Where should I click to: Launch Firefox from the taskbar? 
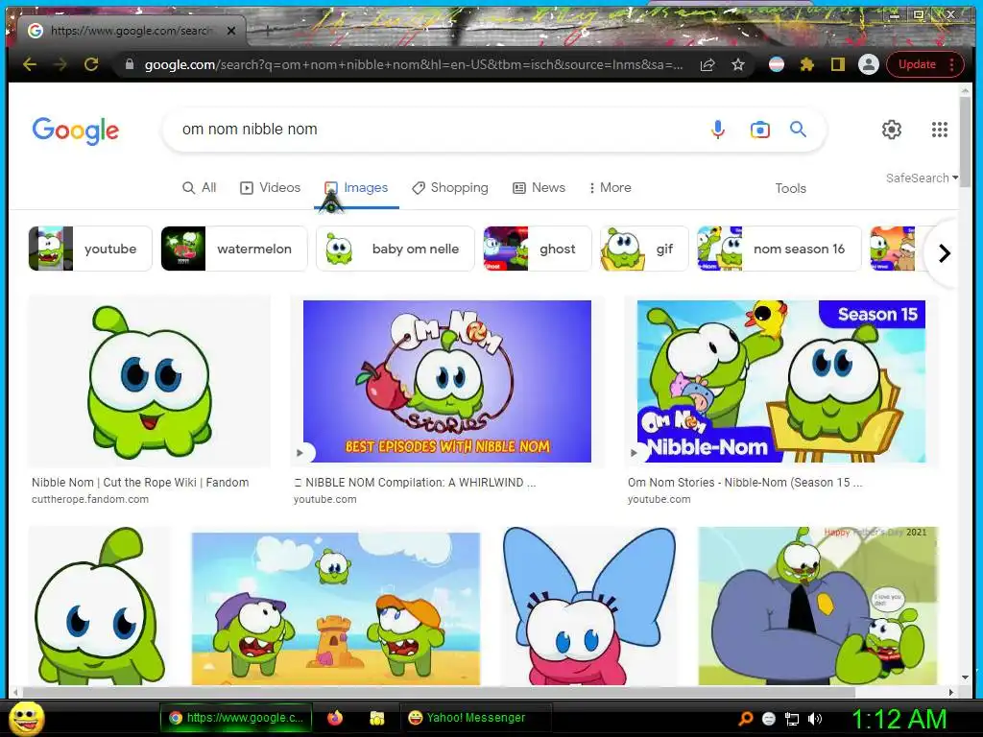(335, 718)
